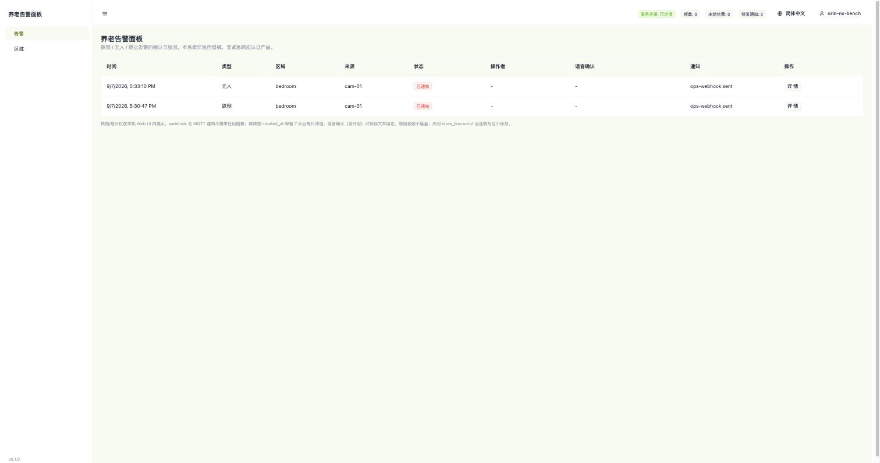Click timestamp 9/7/2026, 5:33:10 PM

(x=131, y=86)
